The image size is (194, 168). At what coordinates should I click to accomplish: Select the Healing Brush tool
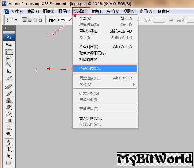pos(8,87)
